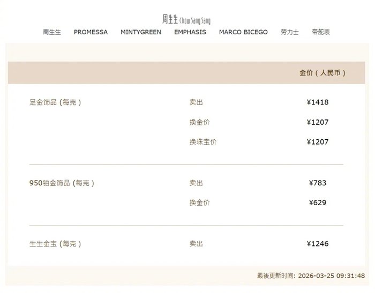Click the 足金饰品 卖出 price ¥1418

tap(318, 102)
